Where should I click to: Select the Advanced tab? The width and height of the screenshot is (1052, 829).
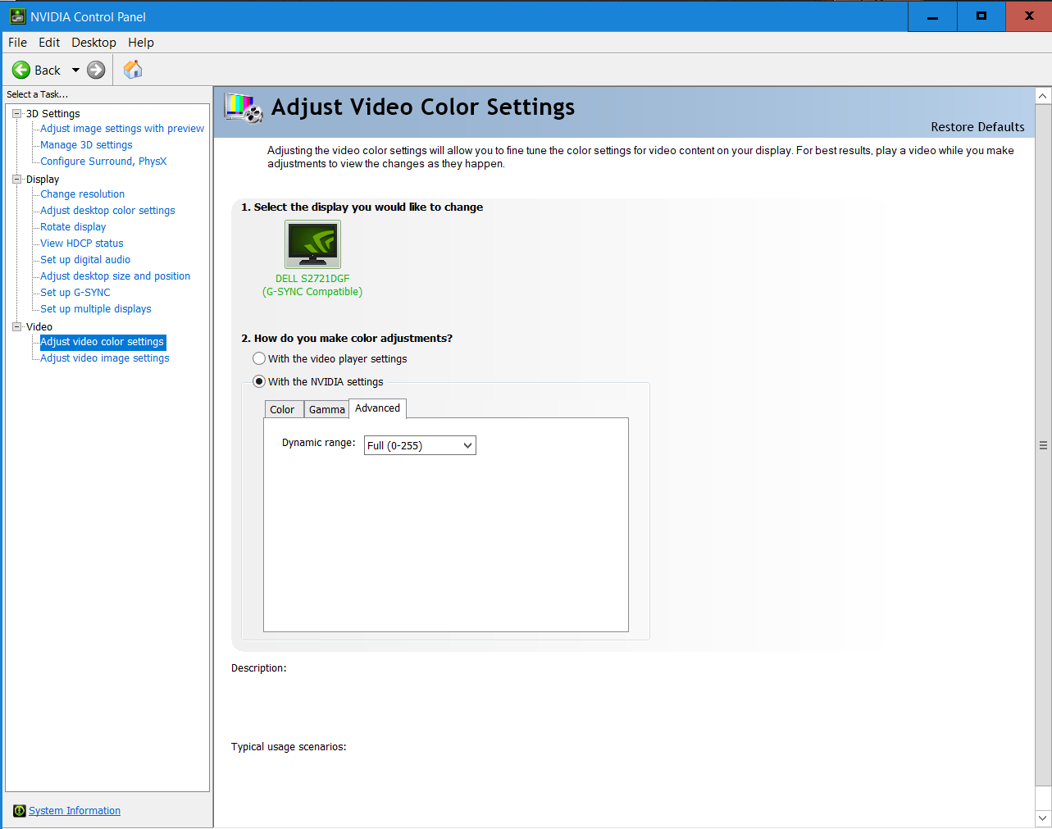[x=377, y=408]
